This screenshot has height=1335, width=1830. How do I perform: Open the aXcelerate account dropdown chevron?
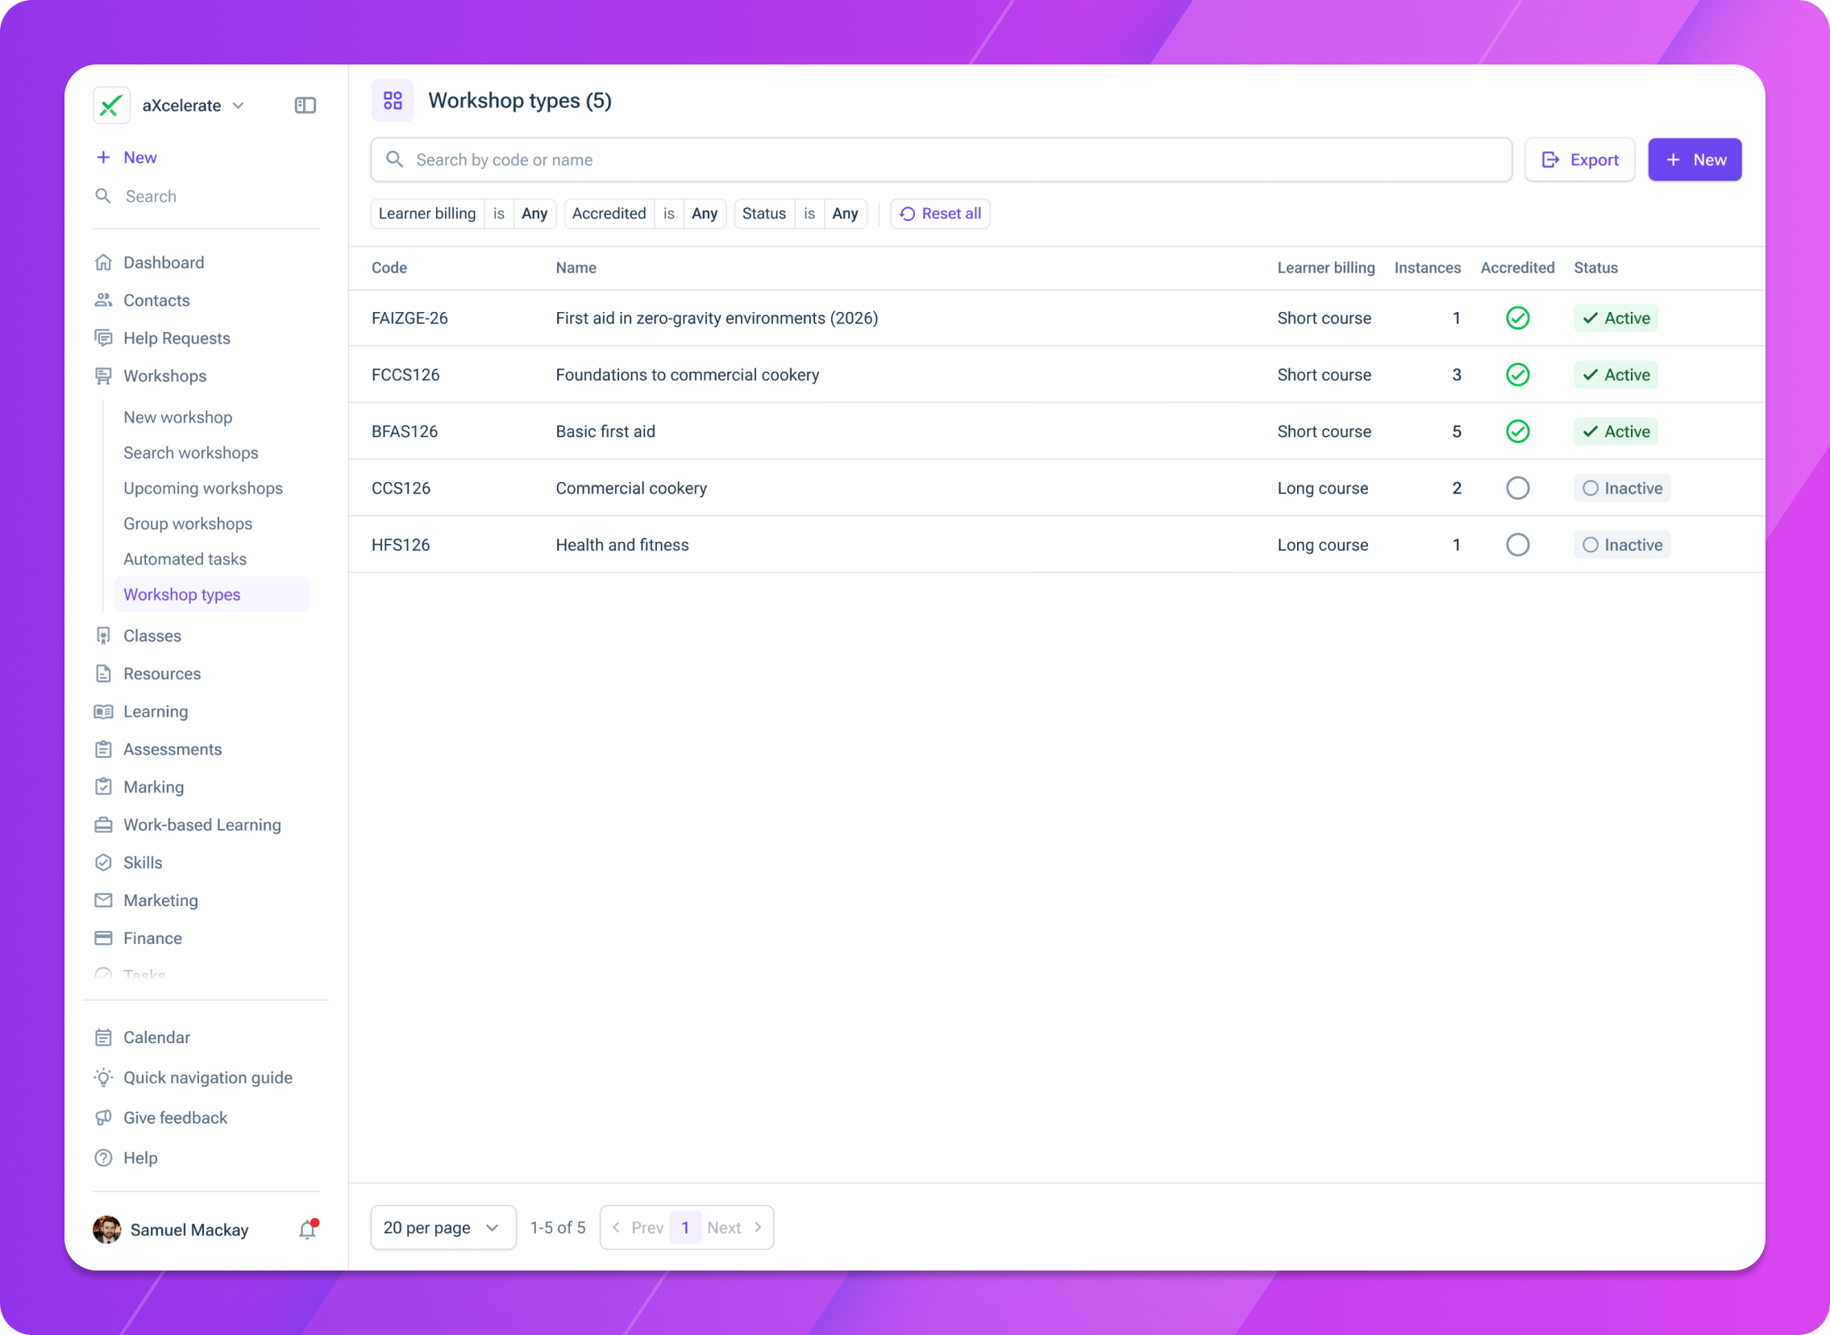point(239,106)
